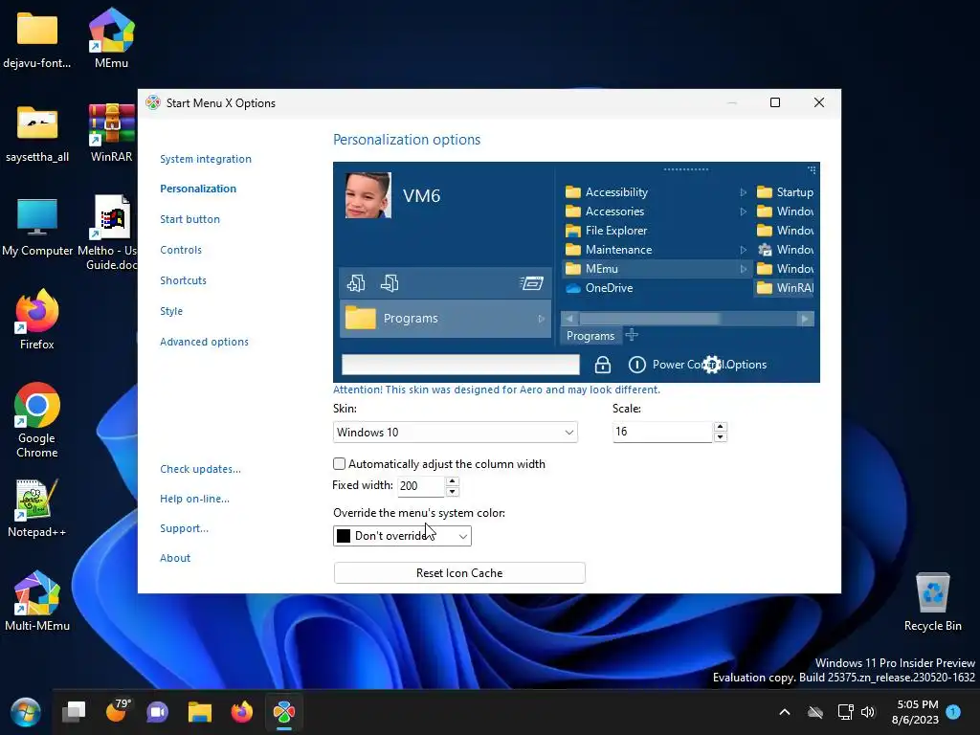The width and height of the screenshot is (980, 735).
Task: Open Google Chrome desktop shortcut
Action: click(x=37, y=420)
